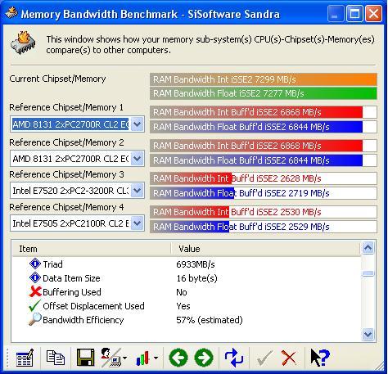The image size is (388, 374).
Task: Expand Reference Chipset/Memory 1 dropdown
Action: point(138,124)
